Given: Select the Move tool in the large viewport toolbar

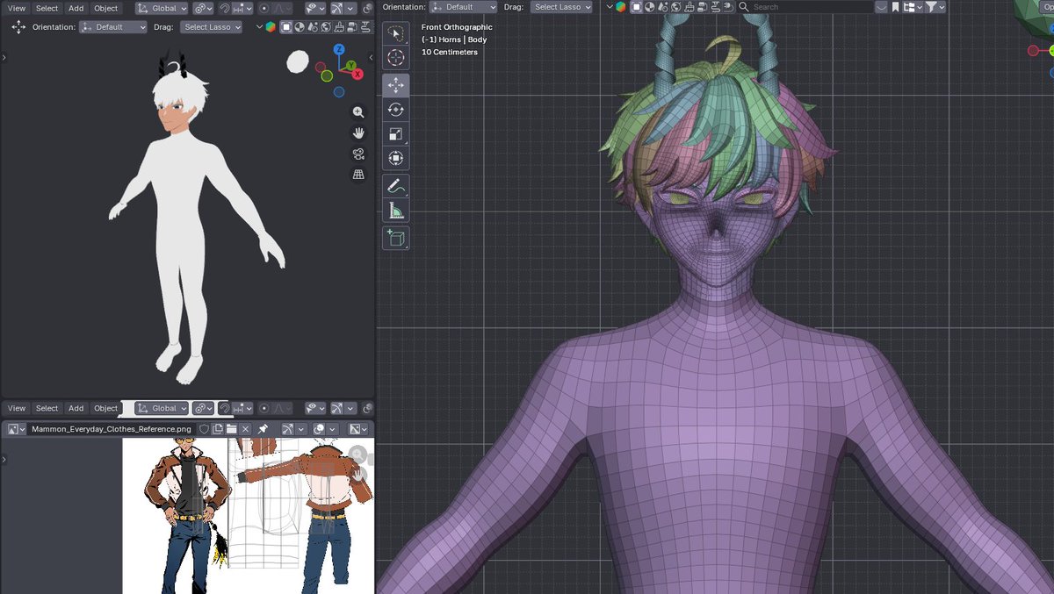Looking at the screenshot, I should (395, 85).
